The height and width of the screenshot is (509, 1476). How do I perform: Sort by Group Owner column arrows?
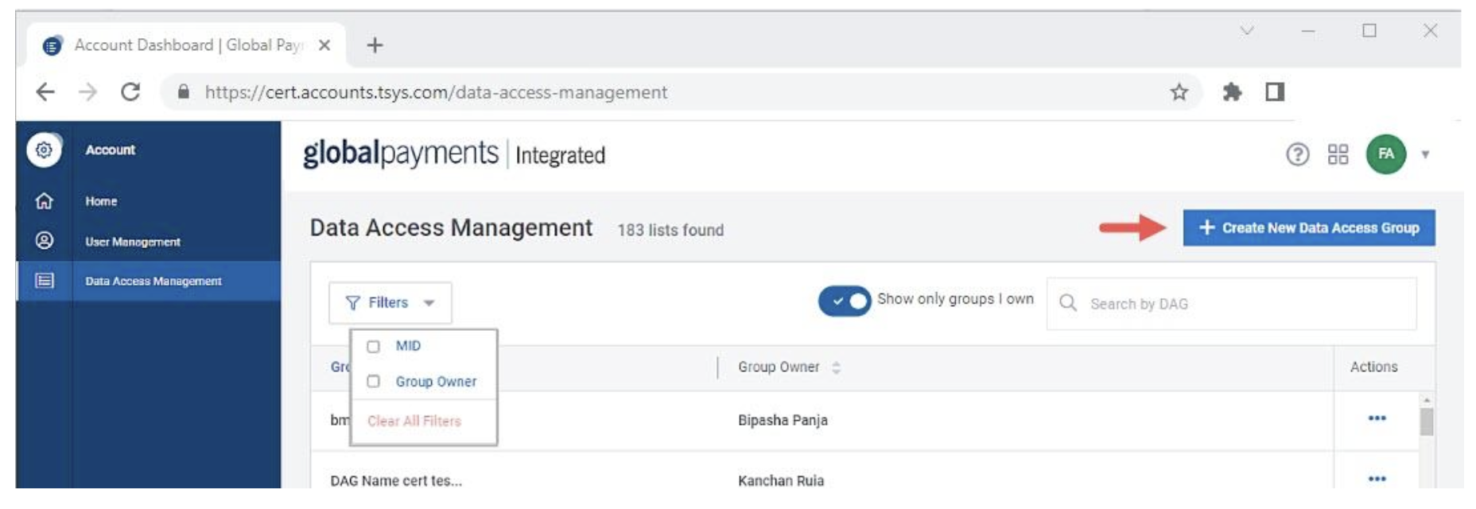point(836,367)
